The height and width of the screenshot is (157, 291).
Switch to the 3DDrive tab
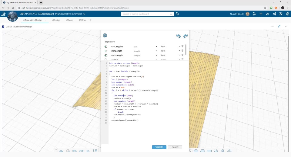pos(82,20)
